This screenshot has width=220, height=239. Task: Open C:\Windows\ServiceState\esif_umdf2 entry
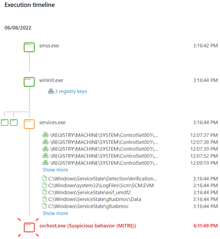90,192
